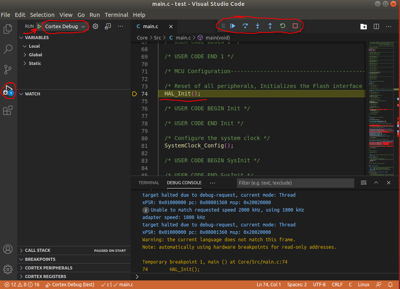Screen dimensions: 400x289
Task: Focus the debug console filter field
Action: click(296, 183)
